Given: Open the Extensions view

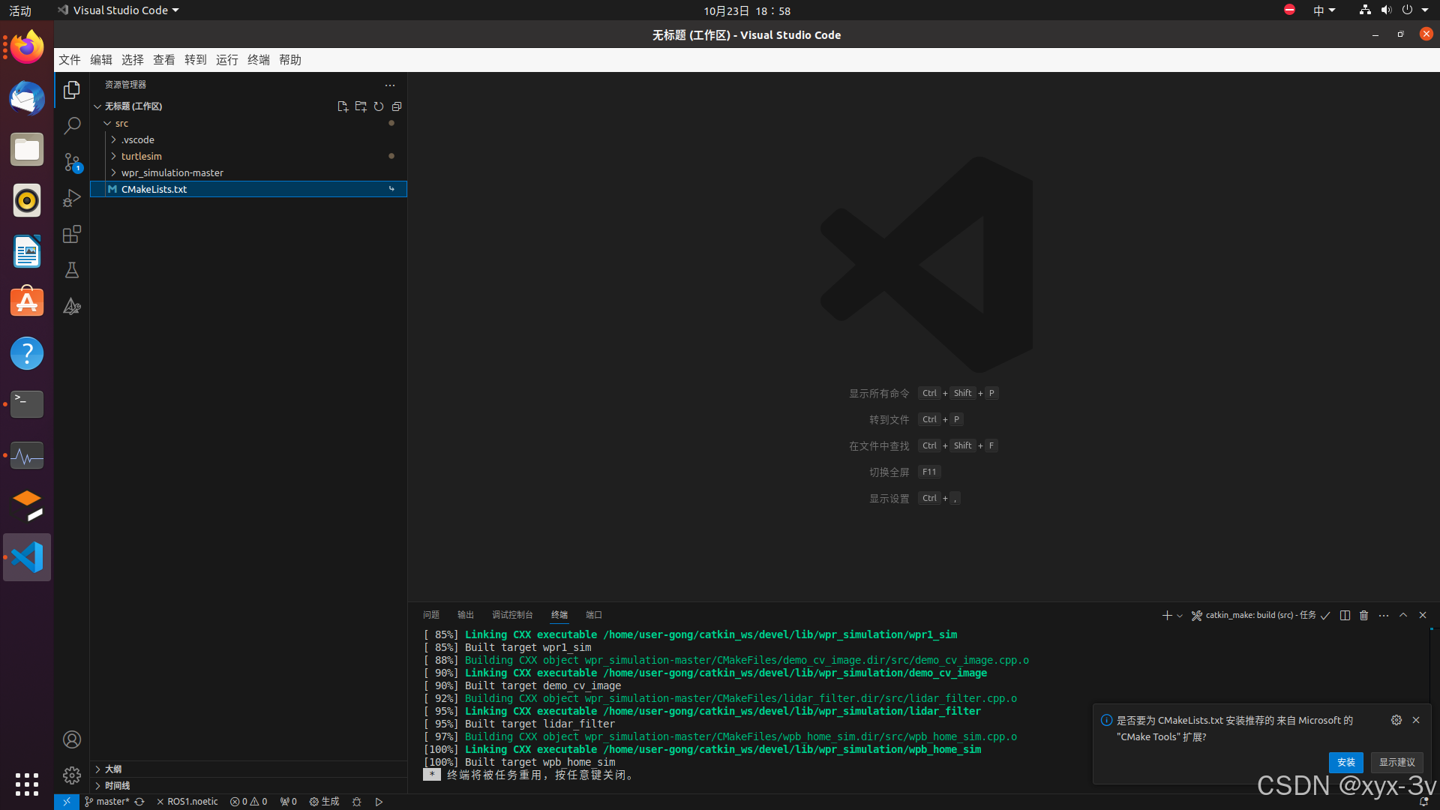Looking at the screenshot, I should [x=72, y=234].
